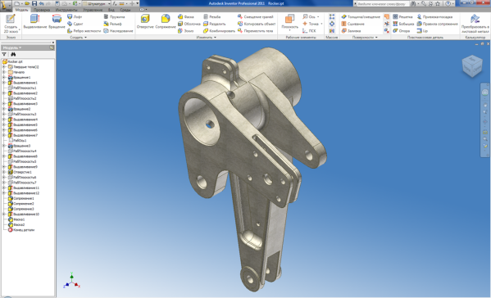491x298 pixels.
Task: Select the Разделить (Split) tool
Action: click(x=215, y=24)
